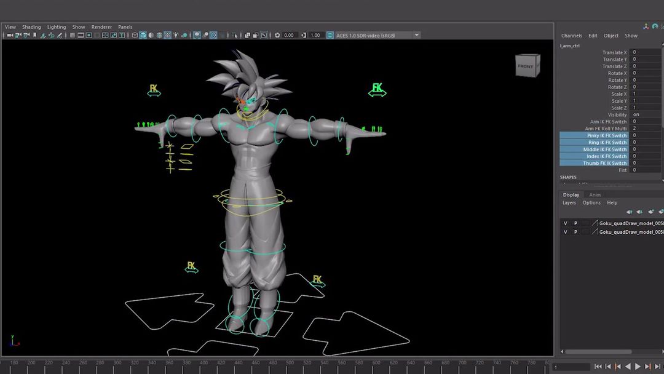Toggle Multisample Anti-aliasing icon

(x=213, y=35)
